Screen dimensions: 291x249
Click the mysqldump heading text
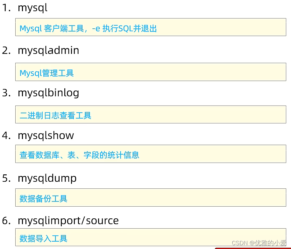pos(47,178)
